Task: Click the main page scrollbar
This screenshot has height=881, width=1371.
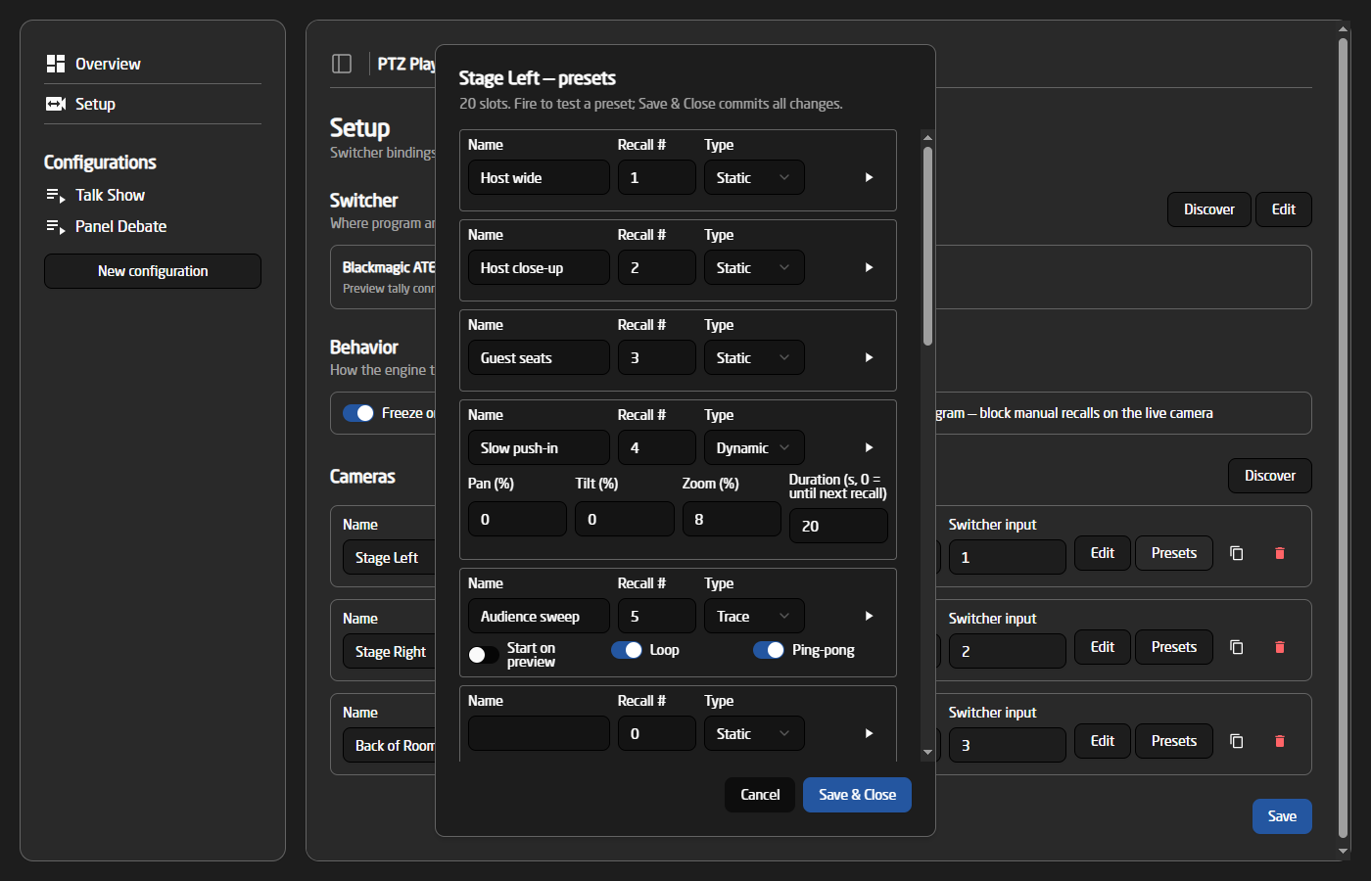Action: pyautogui.click(x=1344, y=438)
